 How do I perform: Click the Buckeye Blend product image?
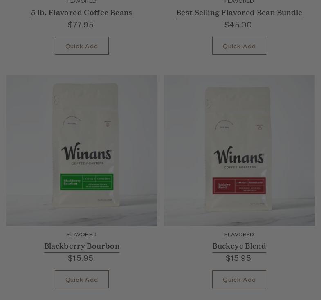(239, 151)
